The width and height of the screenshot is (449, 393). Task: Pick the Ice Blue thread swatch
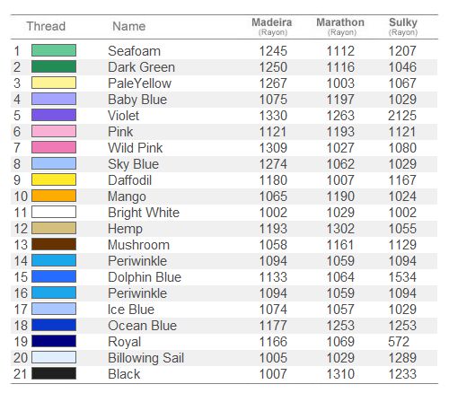point(54,309)
